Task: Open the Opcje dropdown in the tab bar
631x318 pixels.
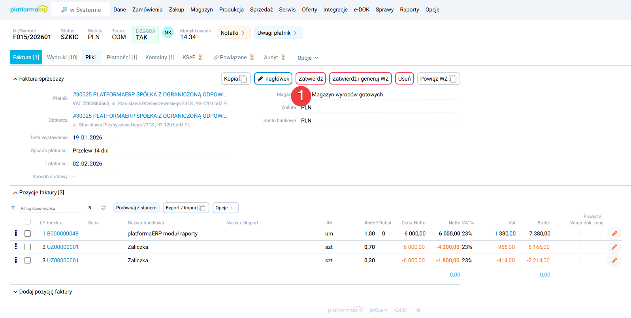Action: click(308, 58)
